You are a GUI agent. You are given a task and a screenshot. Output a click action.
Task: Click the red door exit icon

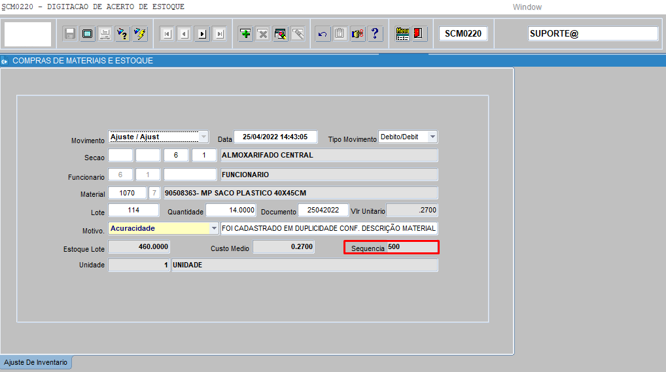(419, 33)
